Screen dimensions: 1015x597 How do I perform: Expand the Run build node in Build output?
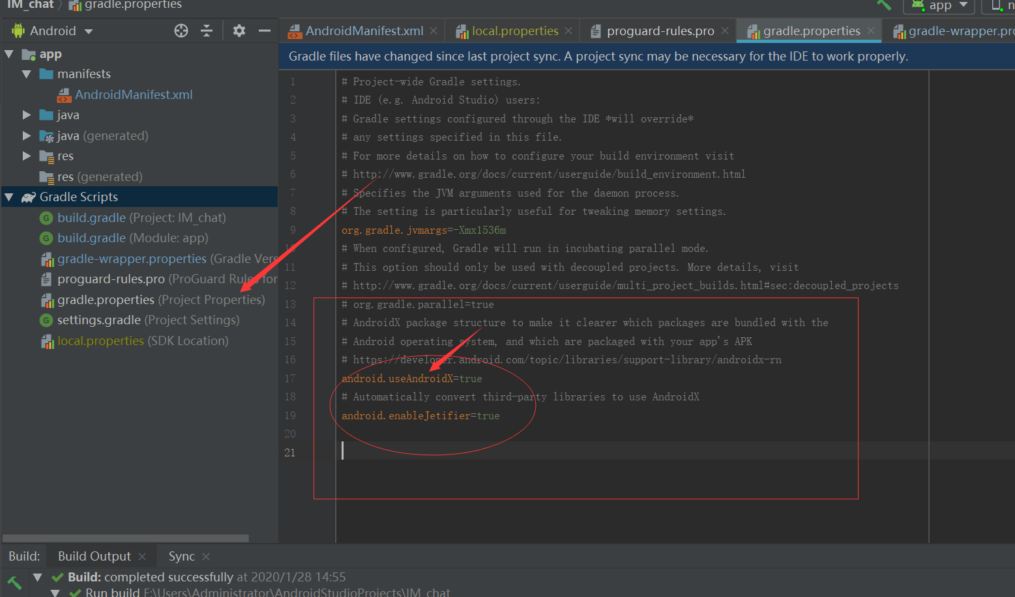tap(55, 592)
